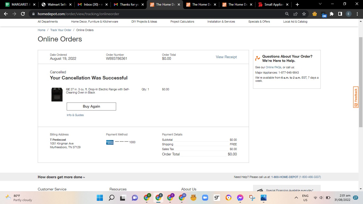Switch to Chrome with m badge

182,198
